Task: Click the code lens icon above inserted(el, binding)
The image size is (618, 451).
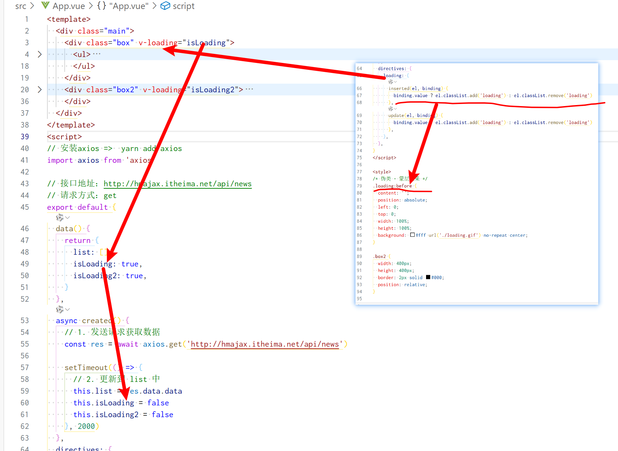Action: 390,82
